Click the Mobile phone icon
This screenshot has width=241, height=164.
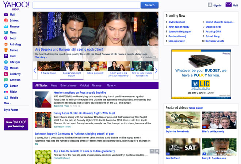click(6, 98)
